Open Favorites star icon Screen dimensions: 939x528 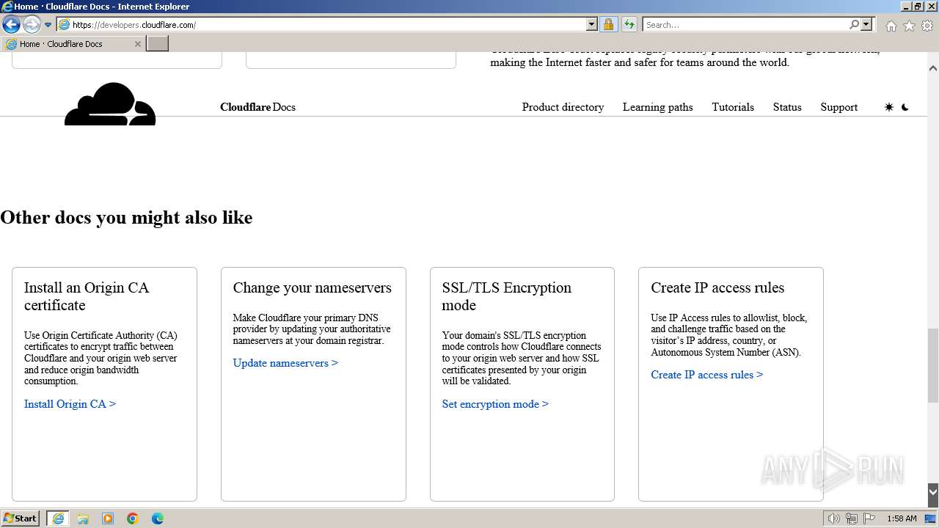(x=909, y=26)
